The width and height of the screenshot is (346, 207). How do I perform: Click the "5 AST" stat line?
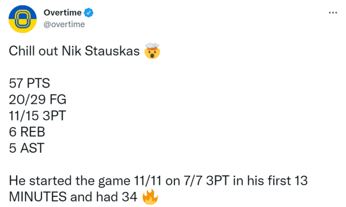26,148
